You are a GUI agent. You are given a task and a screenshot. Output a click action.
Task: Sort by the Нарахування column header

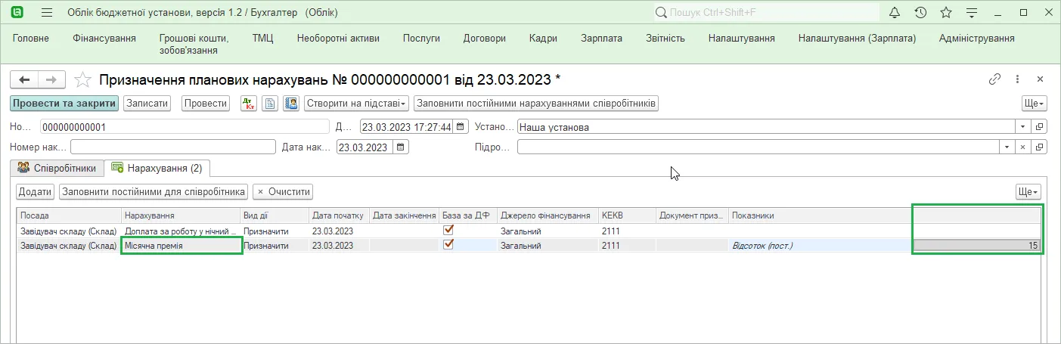181,215
